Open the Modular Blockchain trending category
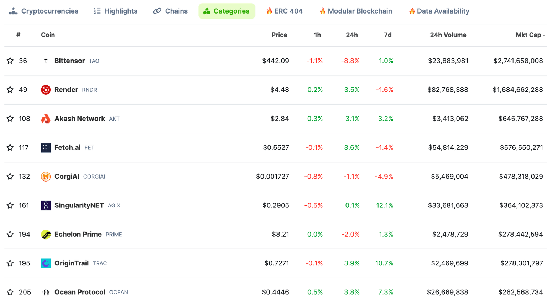Screen dimensions: 547x305 point(356,11)
